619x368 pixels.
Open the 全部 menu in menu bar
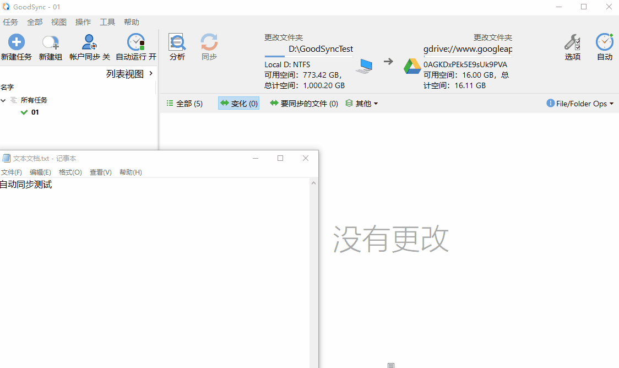(35, 22)
